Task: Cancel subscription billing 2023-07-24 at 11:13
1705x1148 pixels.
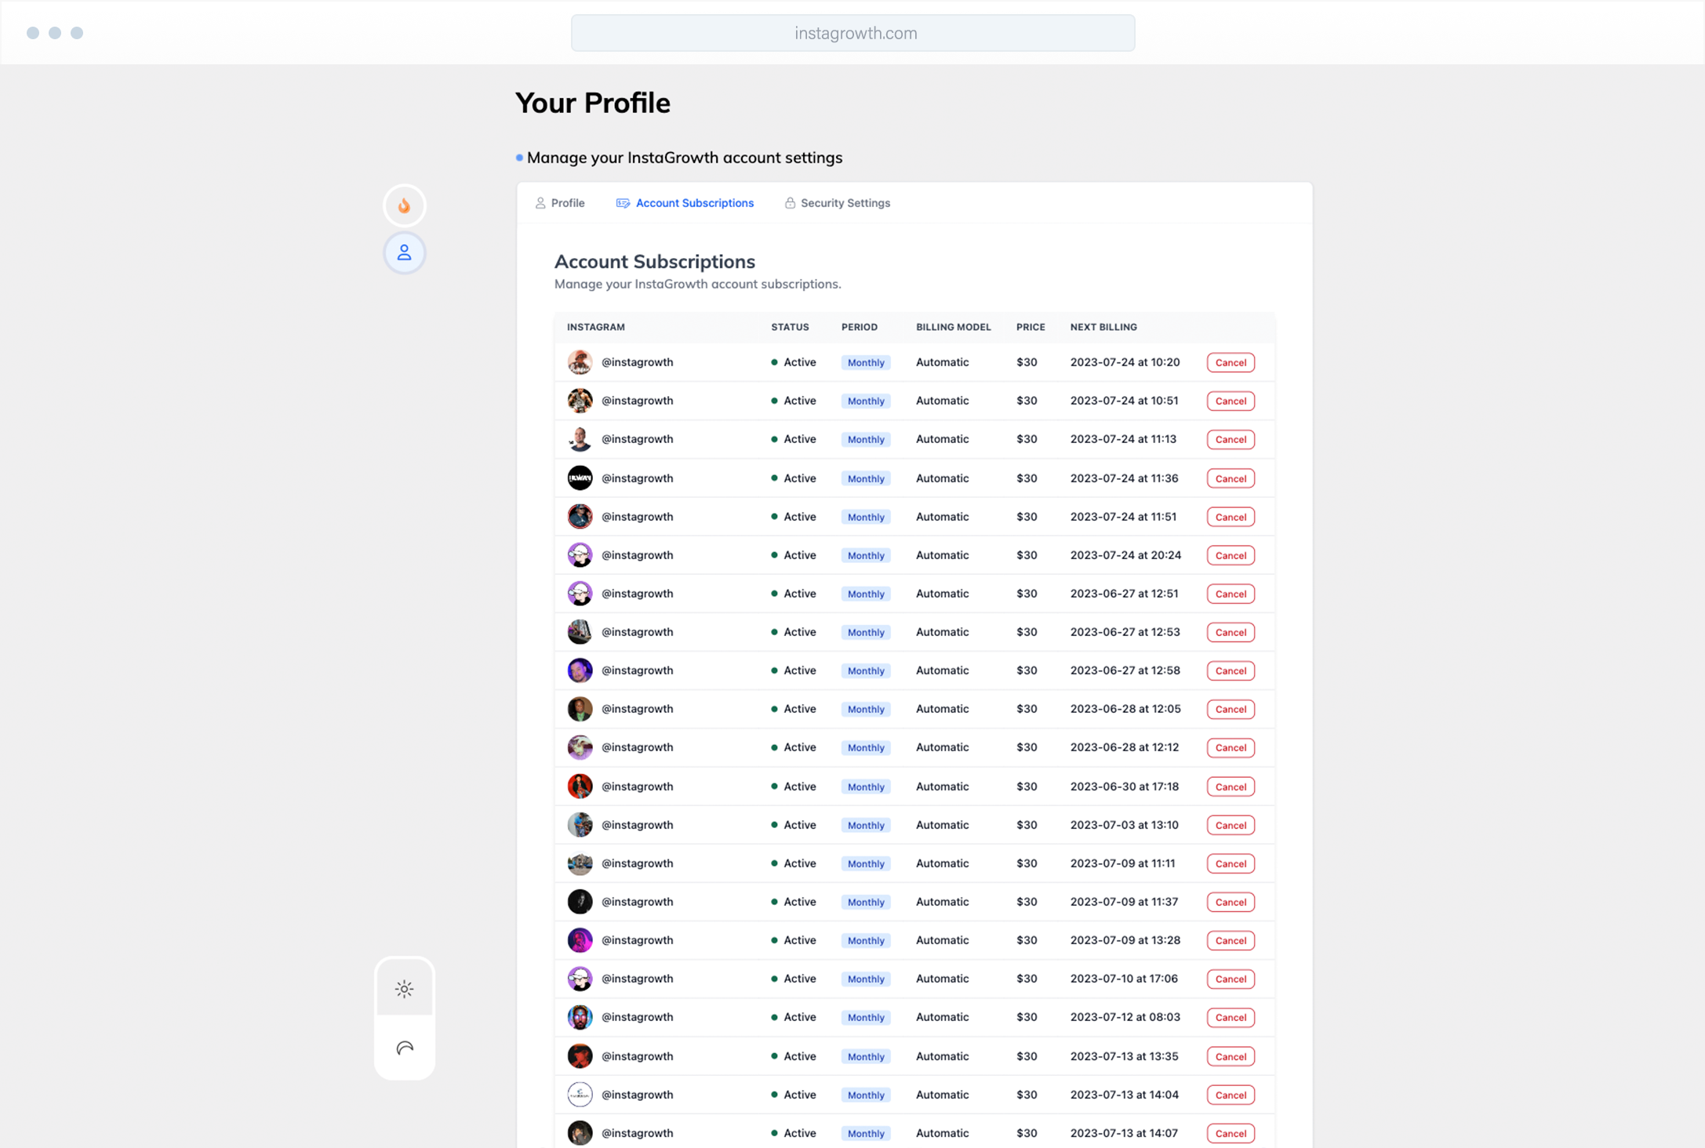Action: click(1231, 439)
